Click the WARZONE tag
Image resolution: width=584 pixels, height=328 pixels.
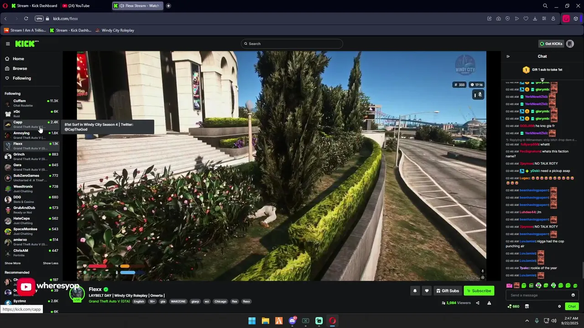(178, 302)
